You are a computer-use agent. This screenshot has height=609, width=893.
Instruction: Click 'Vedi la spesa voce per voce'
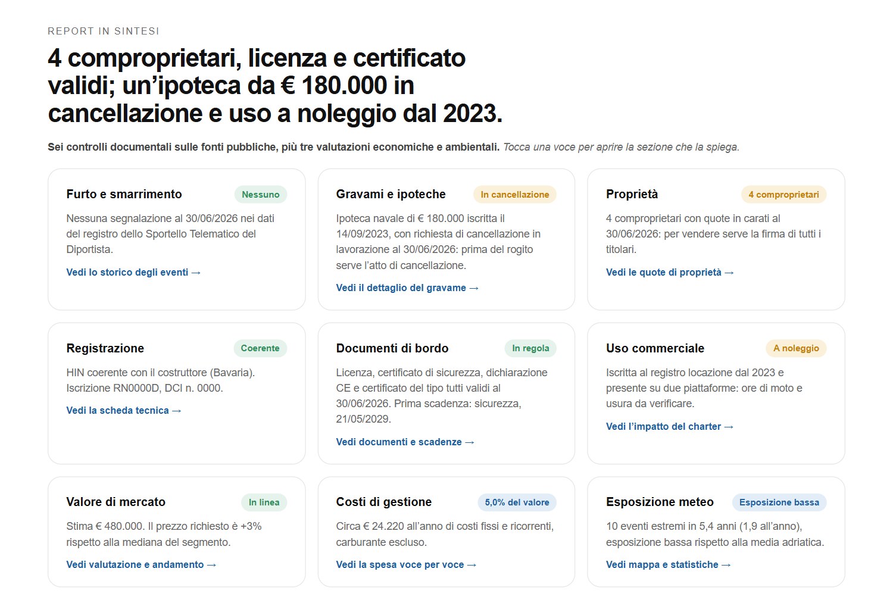tap(406, 564)
